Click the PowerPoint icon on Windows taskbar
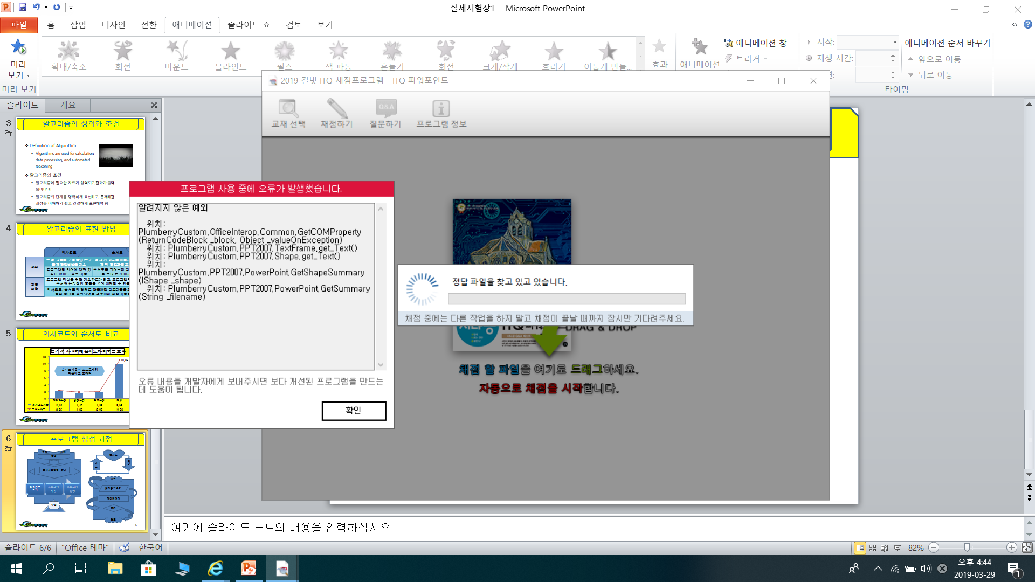This screenshot has height=582, width=1035. [x=249, y=568]
